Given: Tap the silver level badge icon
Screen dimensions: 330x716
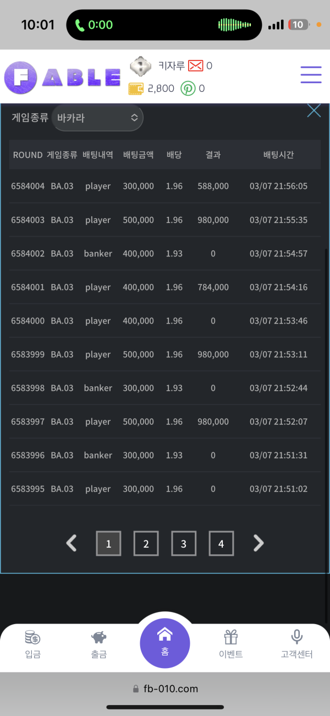Looking at the screenshot, I should pyautogui.click(x=140, y=67).
